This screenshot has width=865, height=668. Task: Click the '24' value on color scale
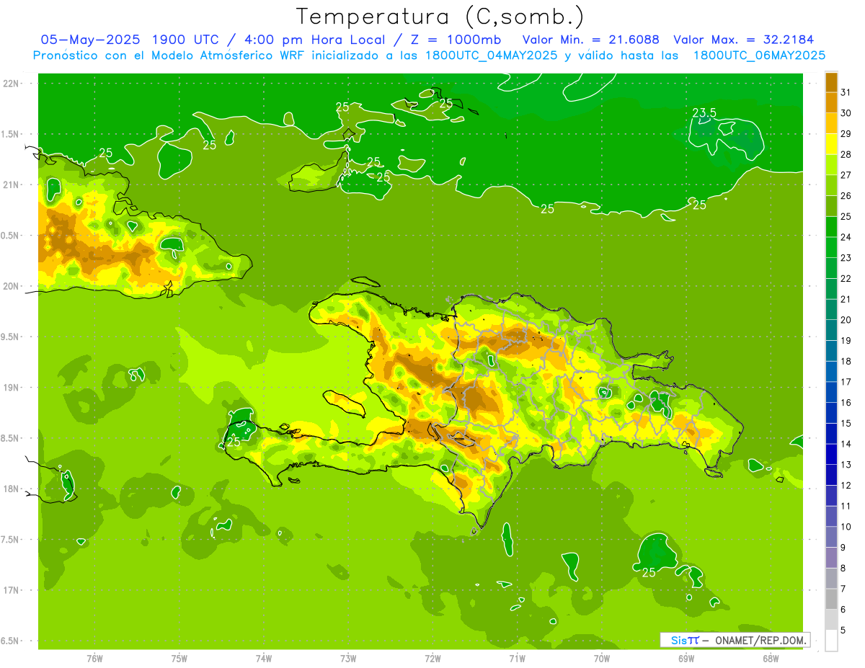tap(846, 237)
